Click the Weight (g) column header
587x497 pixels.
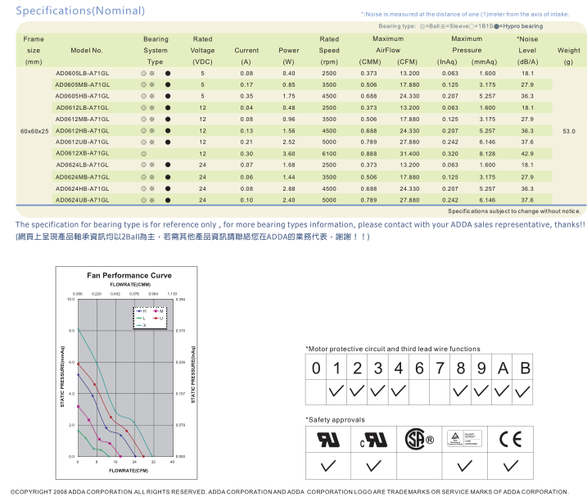(569, 56)
